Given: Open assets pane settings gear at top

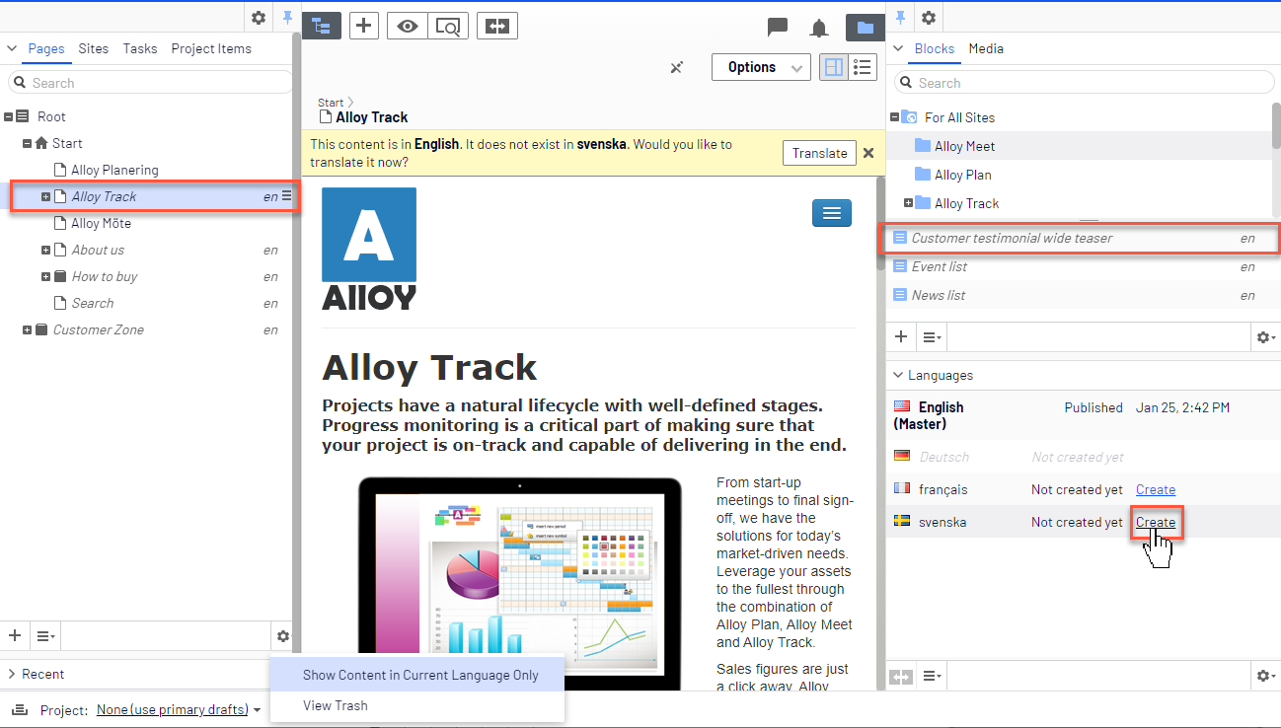Looking at the screenshot, I should point(929,18).
